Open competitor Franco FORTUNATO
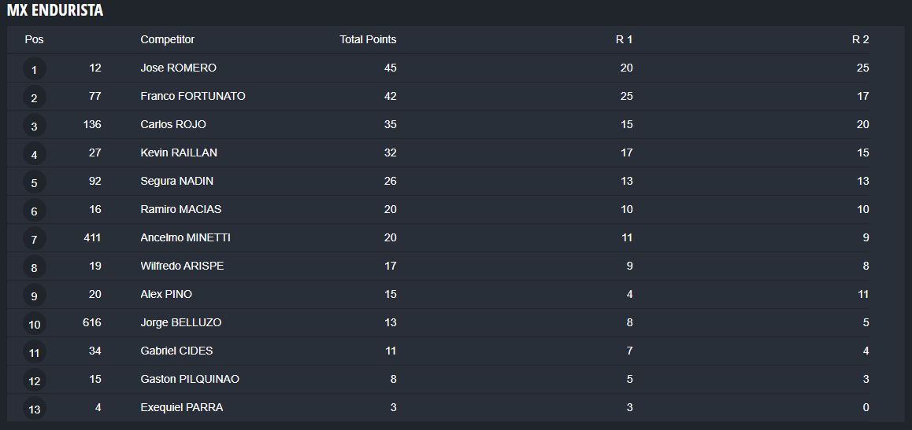The height and width of the screenshot is (430, 912). (x=193, y=97)
